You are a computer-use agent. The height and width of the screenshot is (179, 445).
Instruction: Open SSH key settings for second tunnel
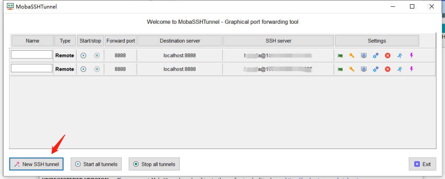click(x=352, y=69)
